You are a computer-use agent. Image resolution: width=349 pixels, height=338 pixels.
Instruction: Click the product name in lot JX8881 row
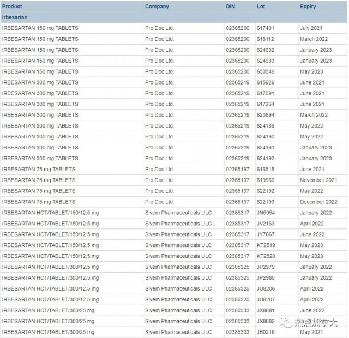coord(48,310)
